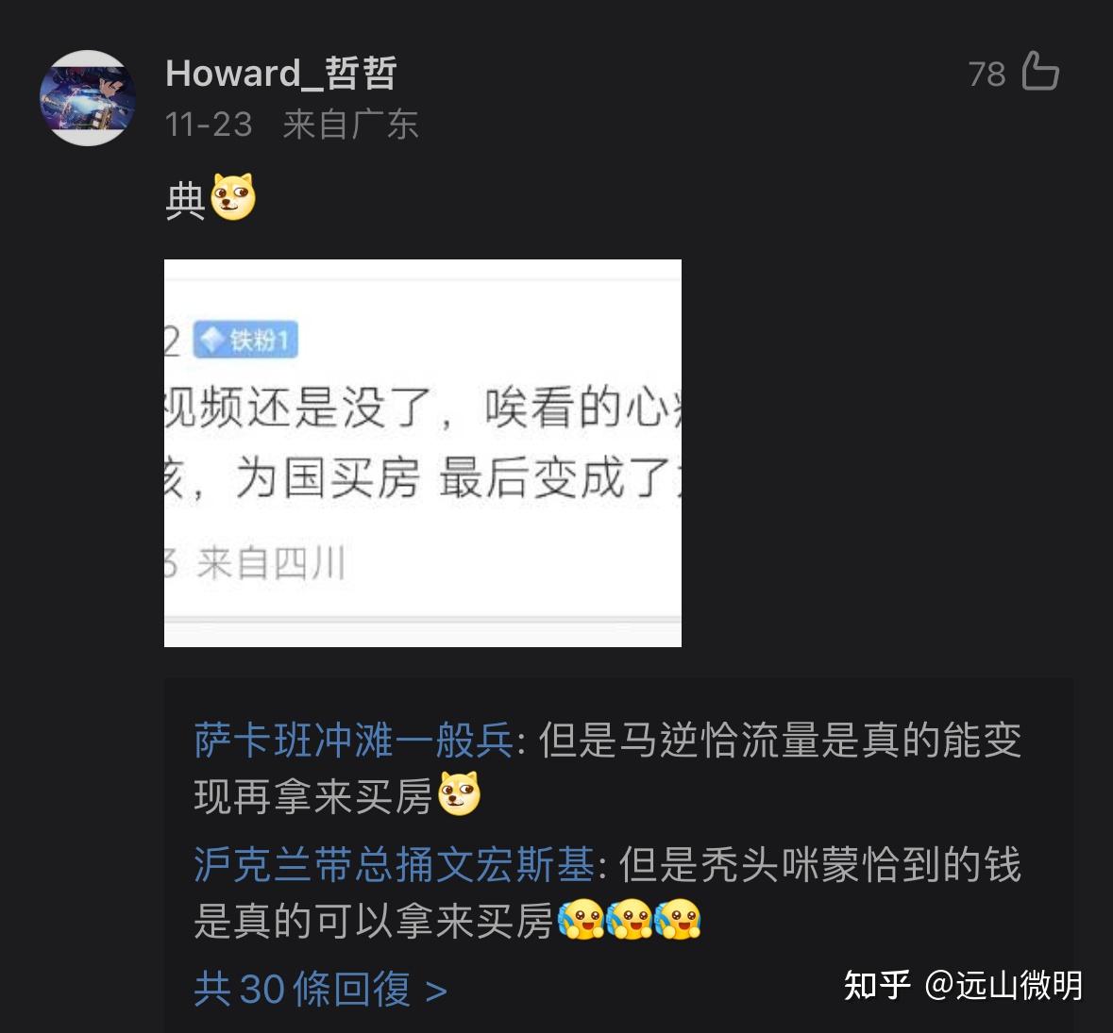The width and height of the screenshot is (1113, 1033).
Task: Expand all 30 replies
Action: 320,989
